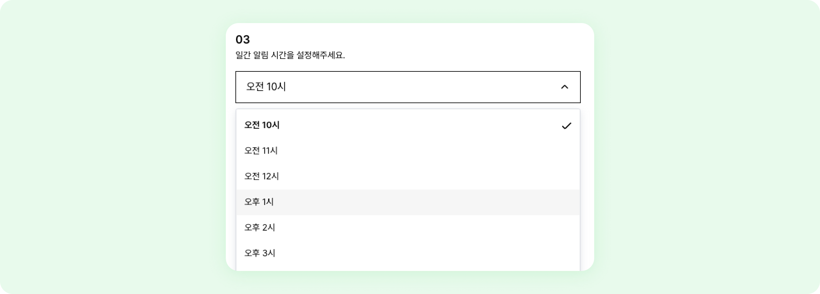Select the bold 오전 10시 list option
The width and height of the screenshot is (820, 294).
point(262,125)
